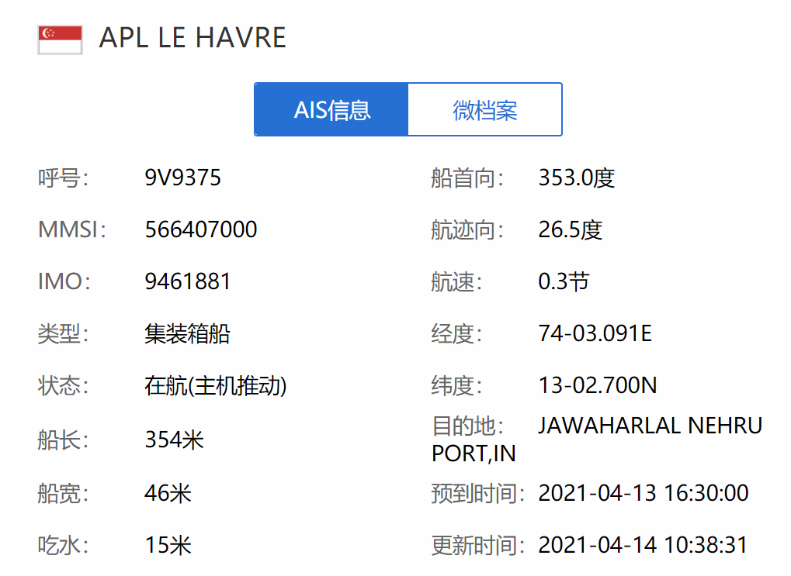Click the MMSI label

(72, 229)
